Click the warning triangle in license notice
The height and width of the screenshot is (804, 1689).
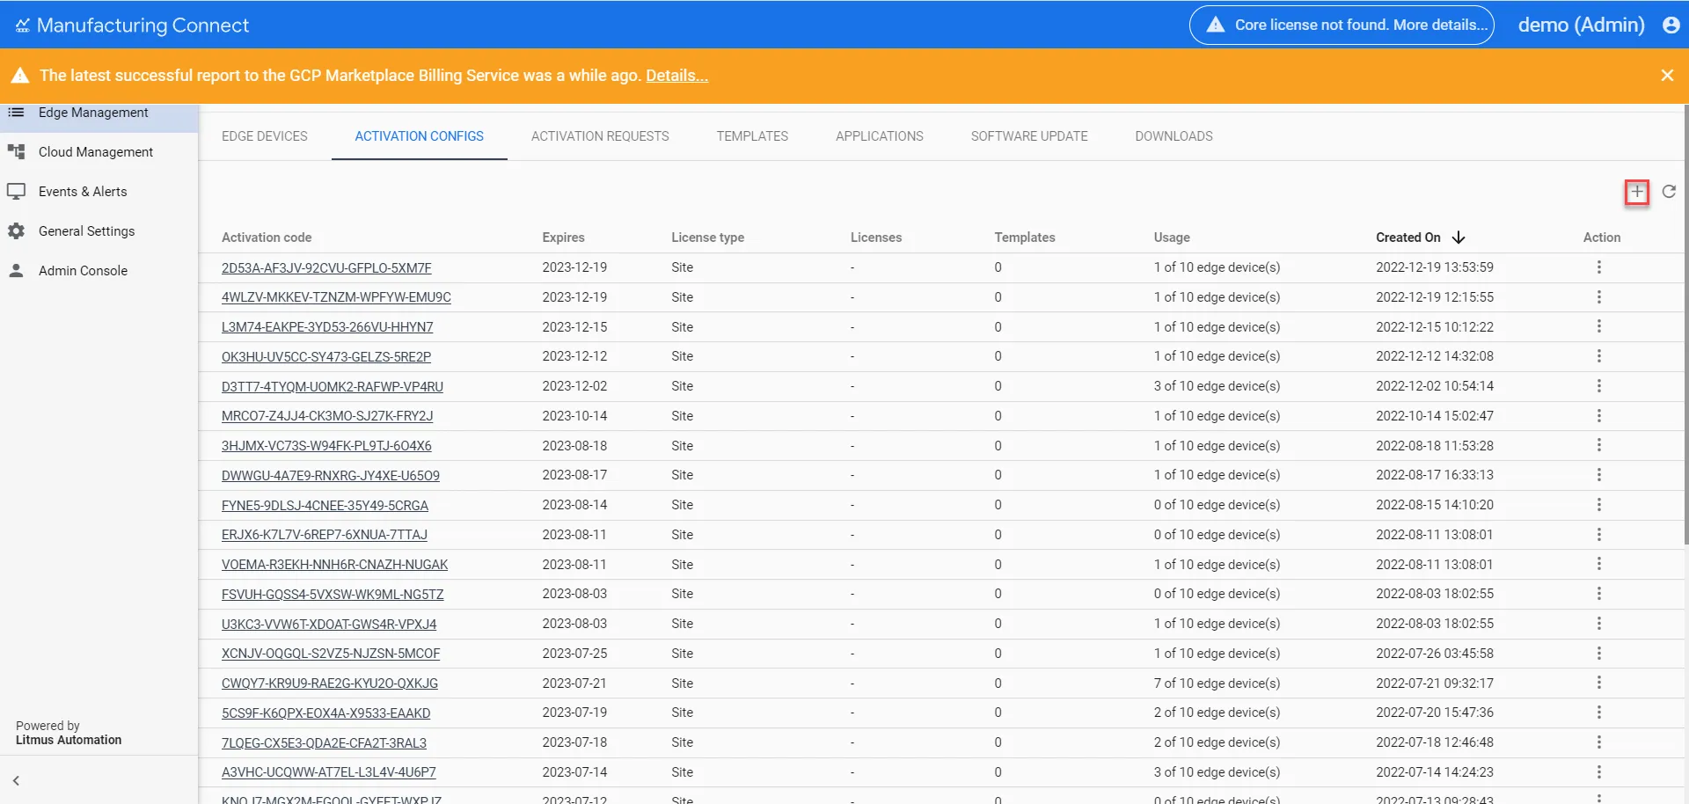(1216, 25)
